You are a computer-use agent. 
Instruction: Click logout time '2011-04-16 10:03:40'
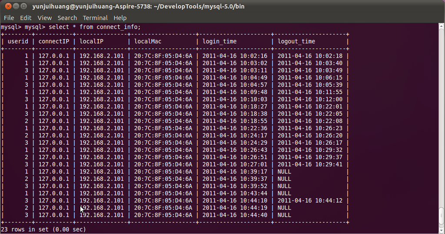[x=310, y=63]
